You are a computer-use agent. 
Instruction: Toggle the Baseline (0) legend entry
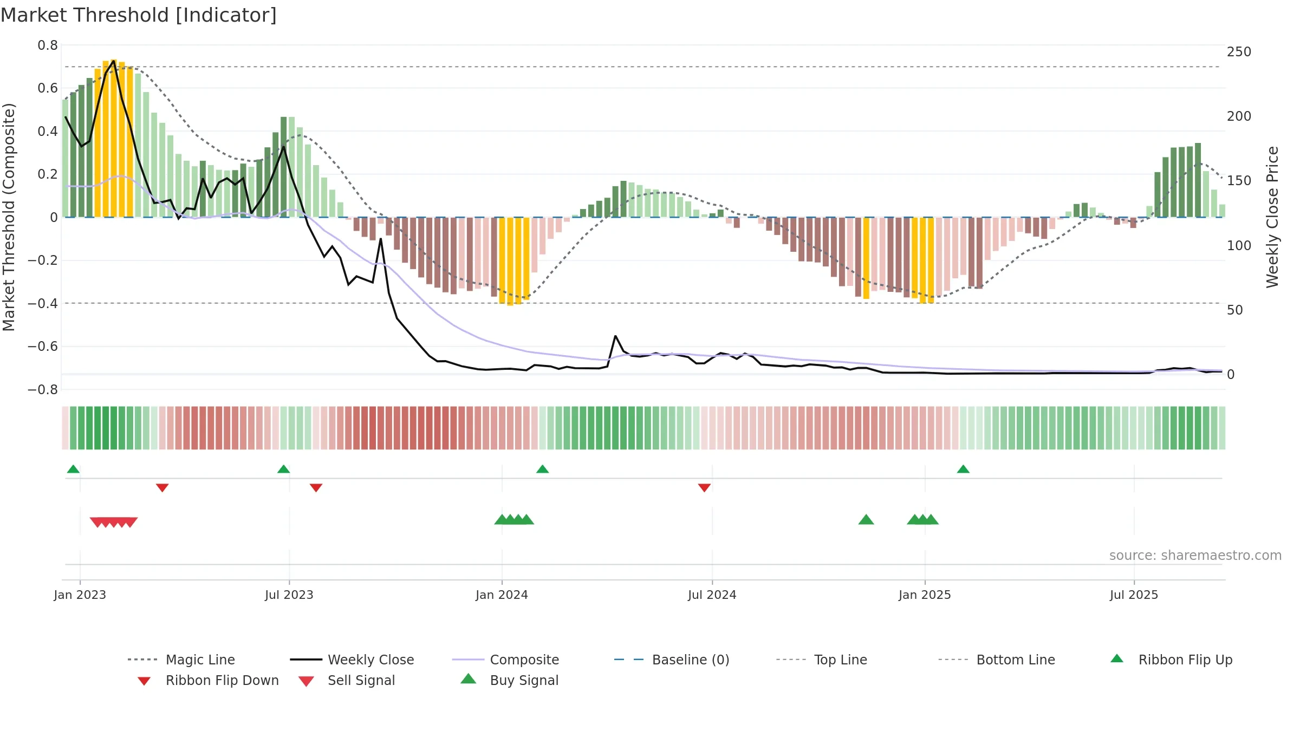point(672,660)
